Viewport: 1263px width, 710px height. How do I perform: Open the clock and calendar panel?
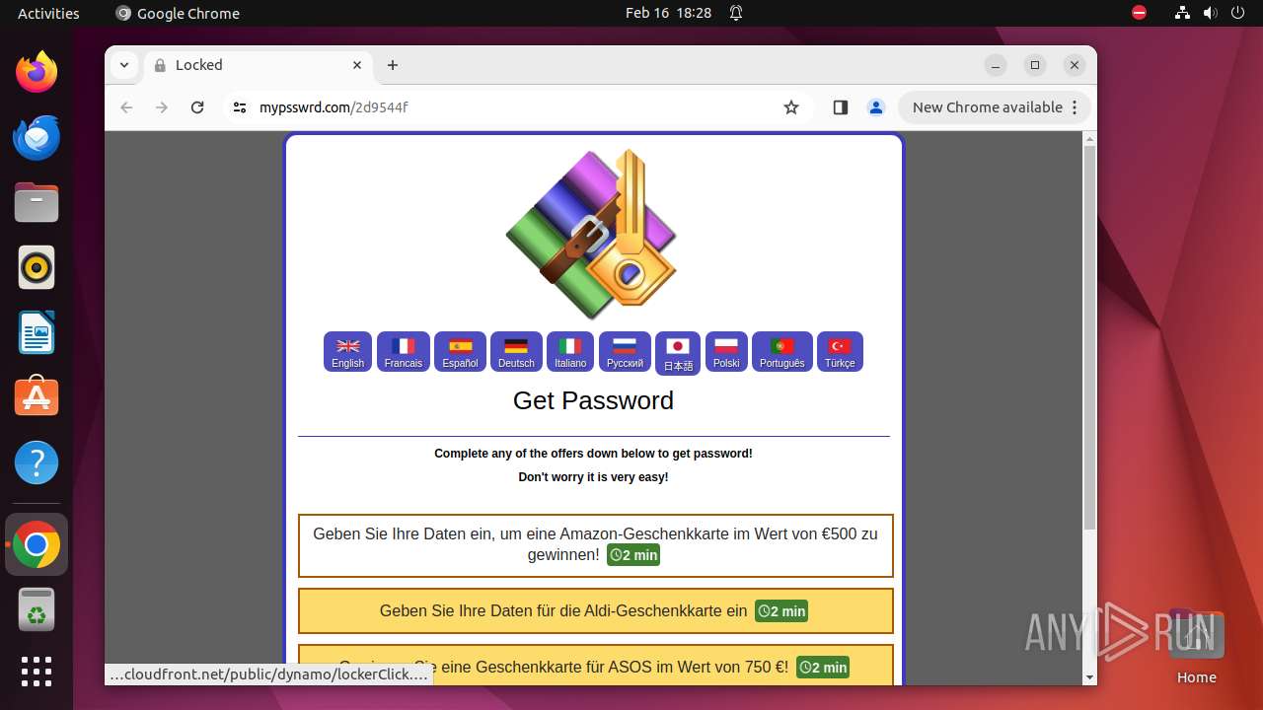coord(668,13)
